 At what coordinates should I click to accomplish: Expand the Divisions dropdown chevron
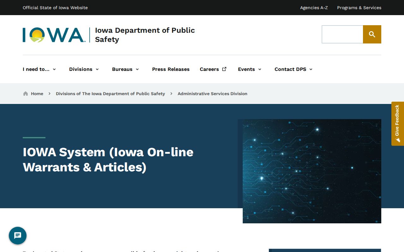97,69
